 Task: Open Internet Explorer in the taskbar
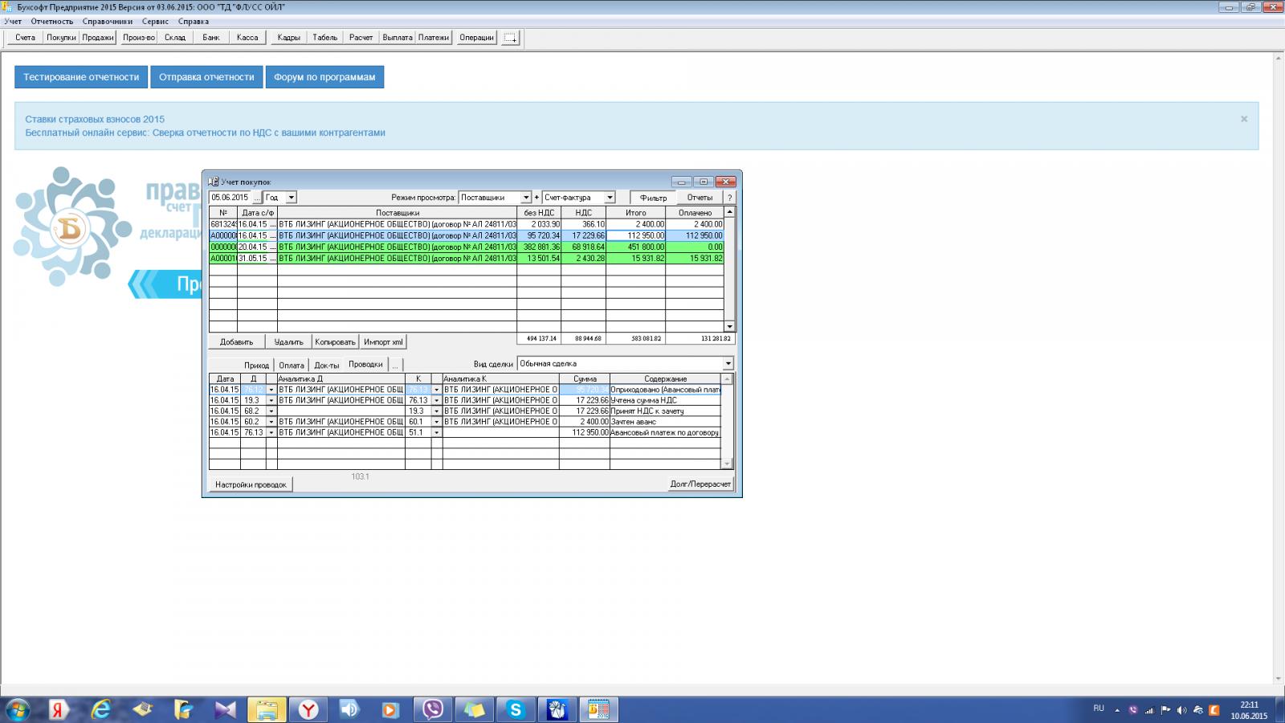101,709
